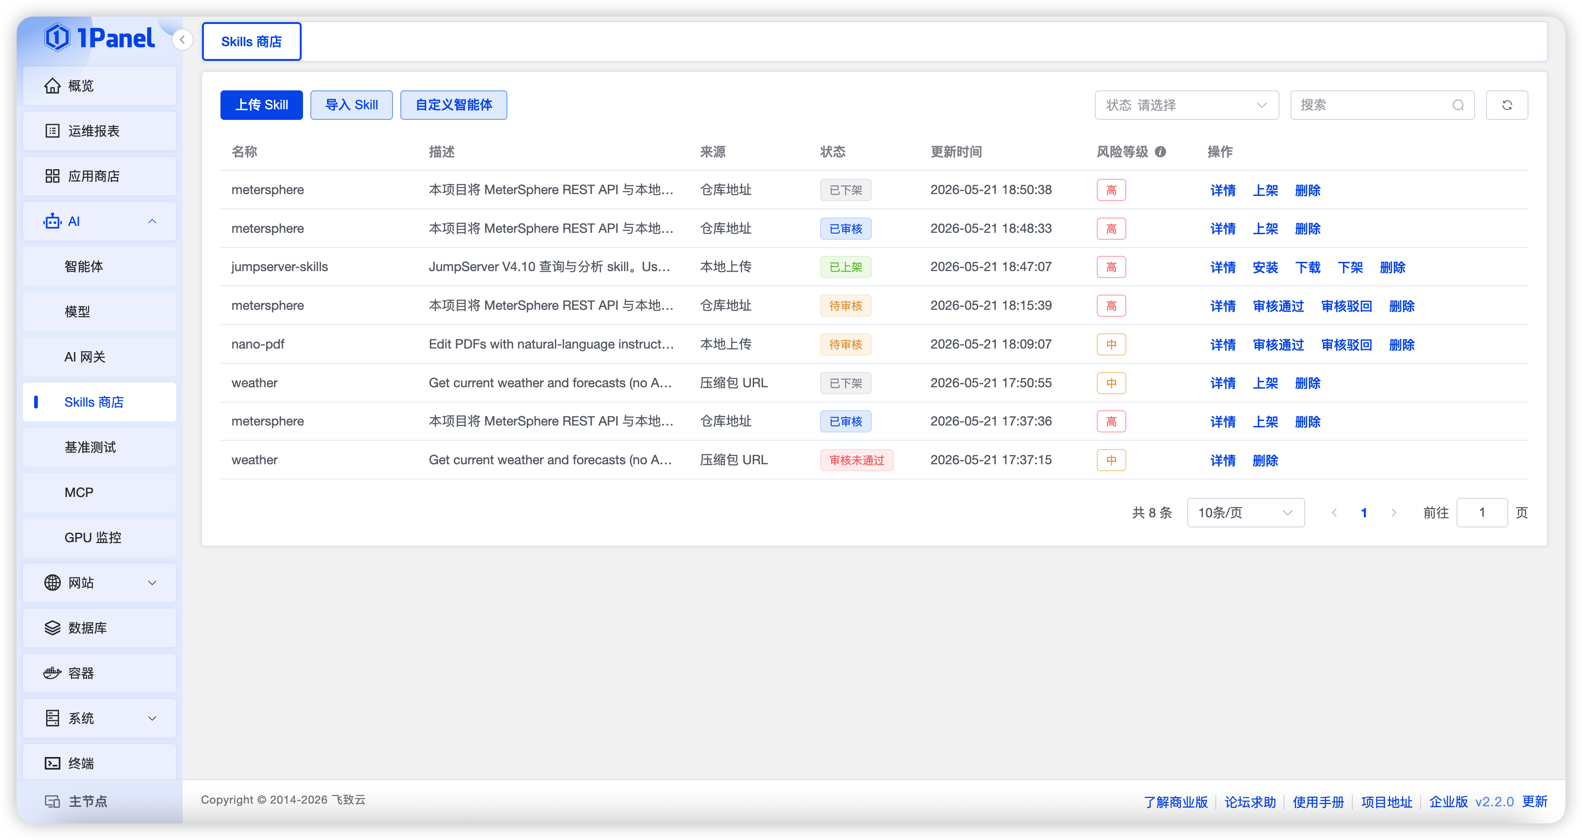Open 模型 in the sidebar
This screenshot has width=1582, height=840.
pyautogui.click(x=100, y=311)
